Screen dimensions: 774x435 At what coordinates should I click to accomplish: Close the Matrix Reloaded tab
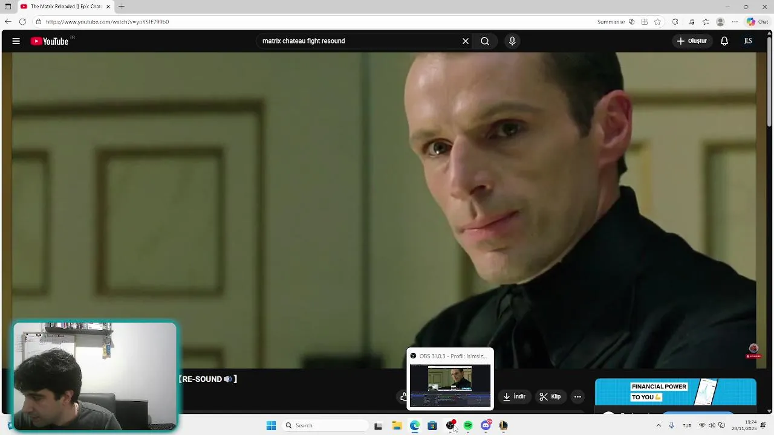pos(108,7)
